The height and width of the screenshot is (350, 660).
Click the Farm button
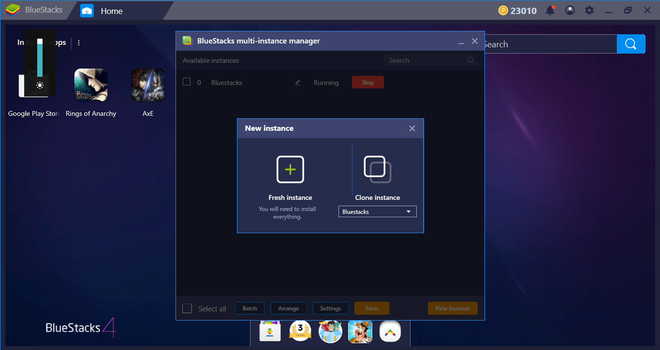pyautogui.click(x=372, y=308)
